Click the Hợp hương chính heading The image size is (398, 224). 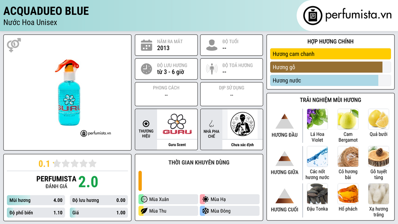tap(330, 41)
